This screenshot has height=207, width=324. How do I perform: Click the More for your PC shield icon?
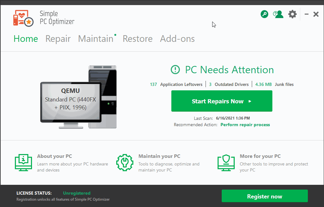click(226, 163)
